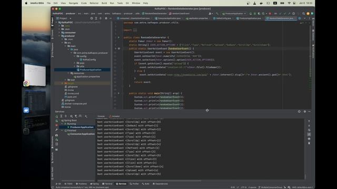Open the Terminal tool window button
The width and height of the screenshot is (337, 189).
[107, 184]
